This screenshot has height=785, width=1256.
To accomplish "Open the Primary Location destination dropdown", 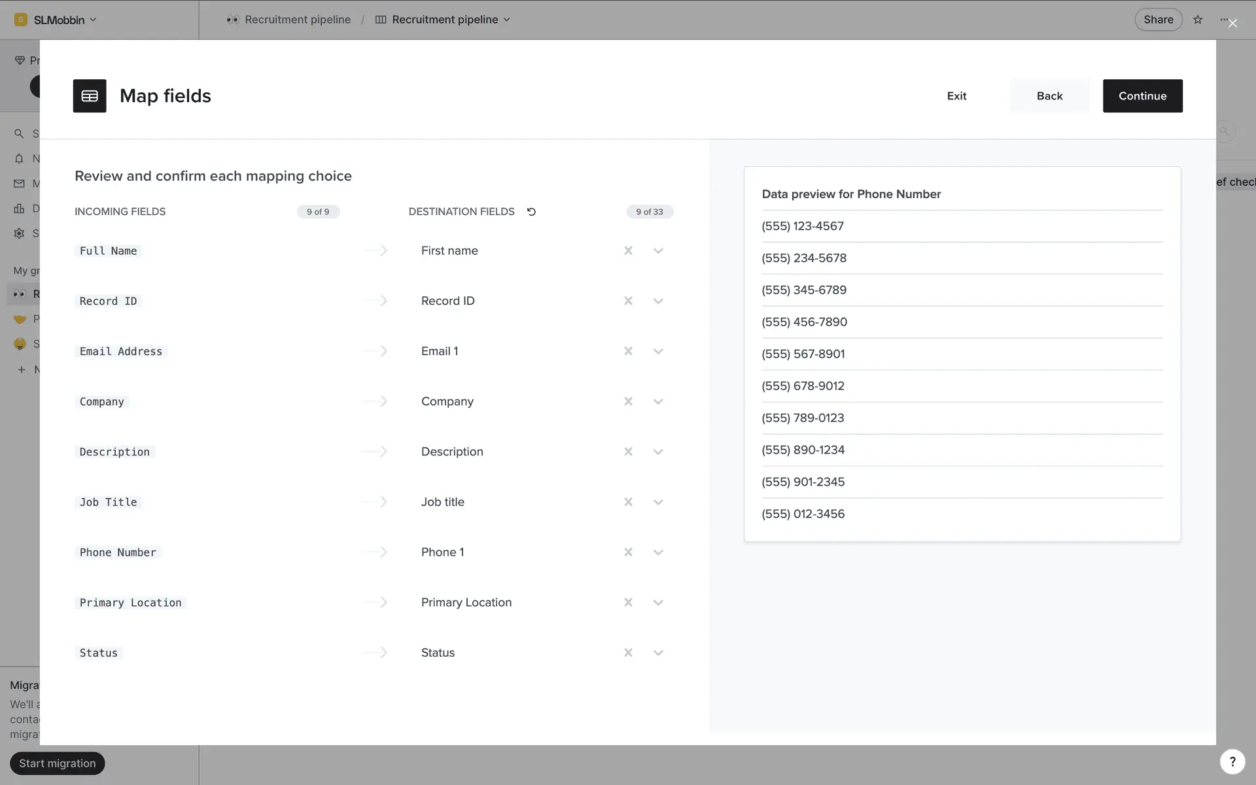I will 658,602.
